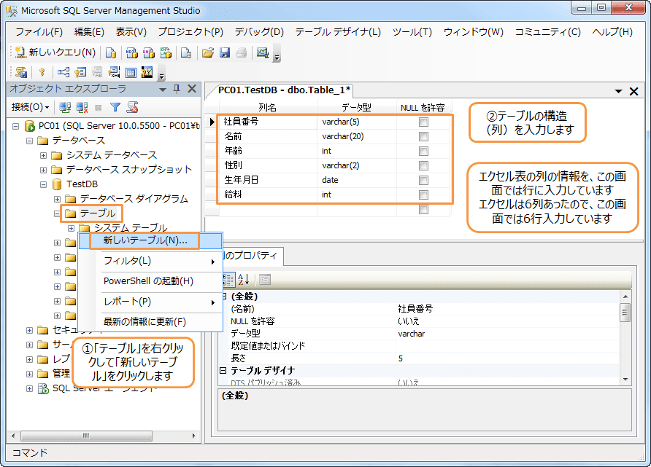Click the Analysis Services XMLA Query icon

point(166,52)
